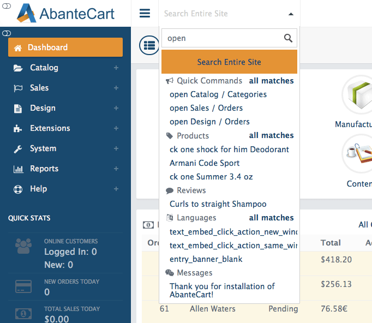This screenshot has width=372, height=323.
Task: Click the System wrench icon
Action: [x=18, y=149]
